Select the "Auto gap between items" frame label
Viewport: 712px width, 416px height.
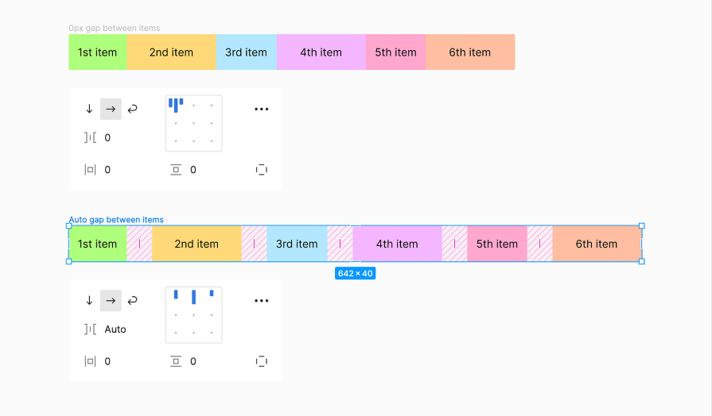click(116, 220)
